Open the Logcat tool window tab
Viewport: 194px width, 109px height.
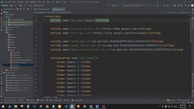(x=50, y=100)
